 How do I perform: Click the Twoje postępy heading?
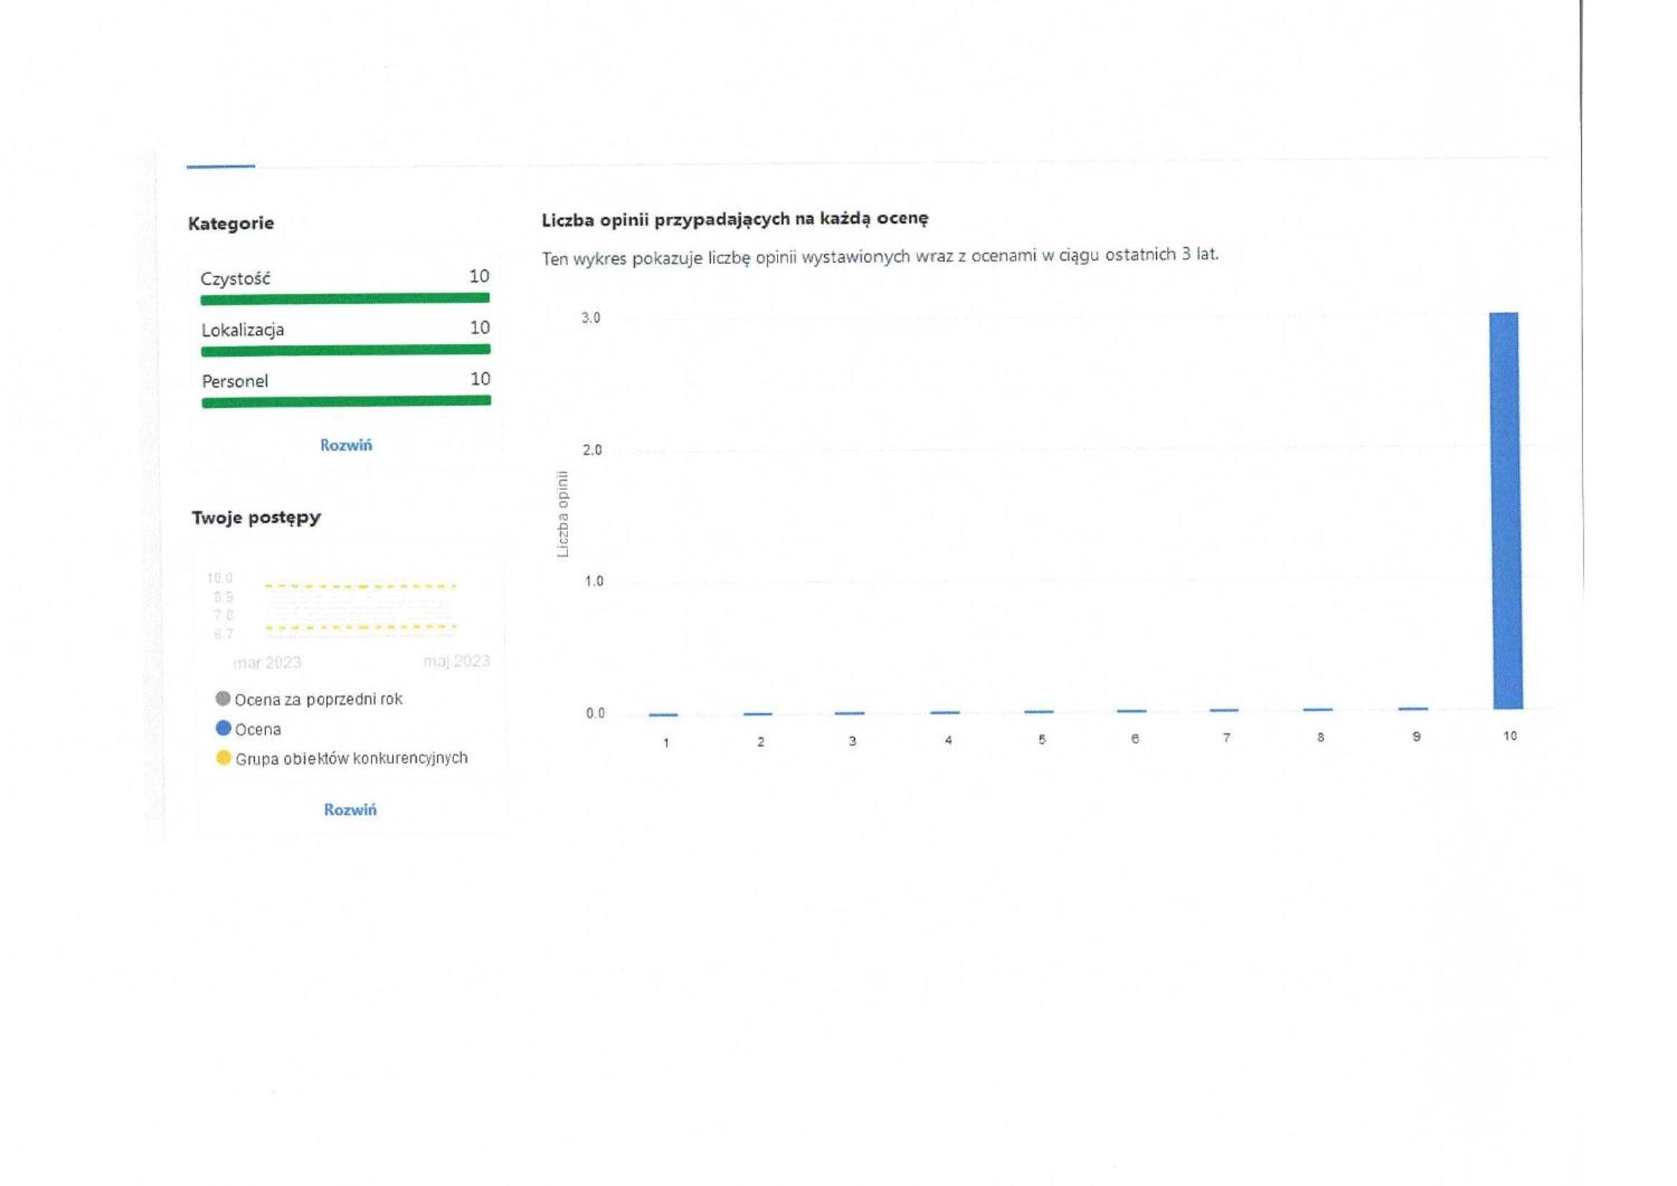click(256, 518)
